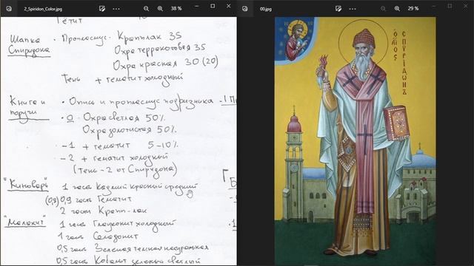Zoom in on the 00.jpg window
The height and width of the screenshot is (266, 474).
tap(397, 9)
